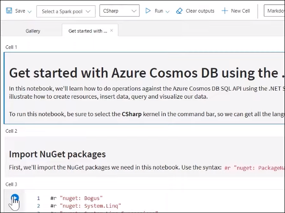Screen dimensions: 285x213
Task: Expand the Run options chevron
Action: pyautogui.click(x=167, y=11)
